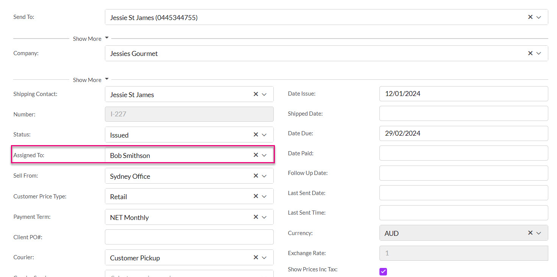Click the Exchange Rate field
The width and height of the screenshot is (557, 277).
coord(463,253)
